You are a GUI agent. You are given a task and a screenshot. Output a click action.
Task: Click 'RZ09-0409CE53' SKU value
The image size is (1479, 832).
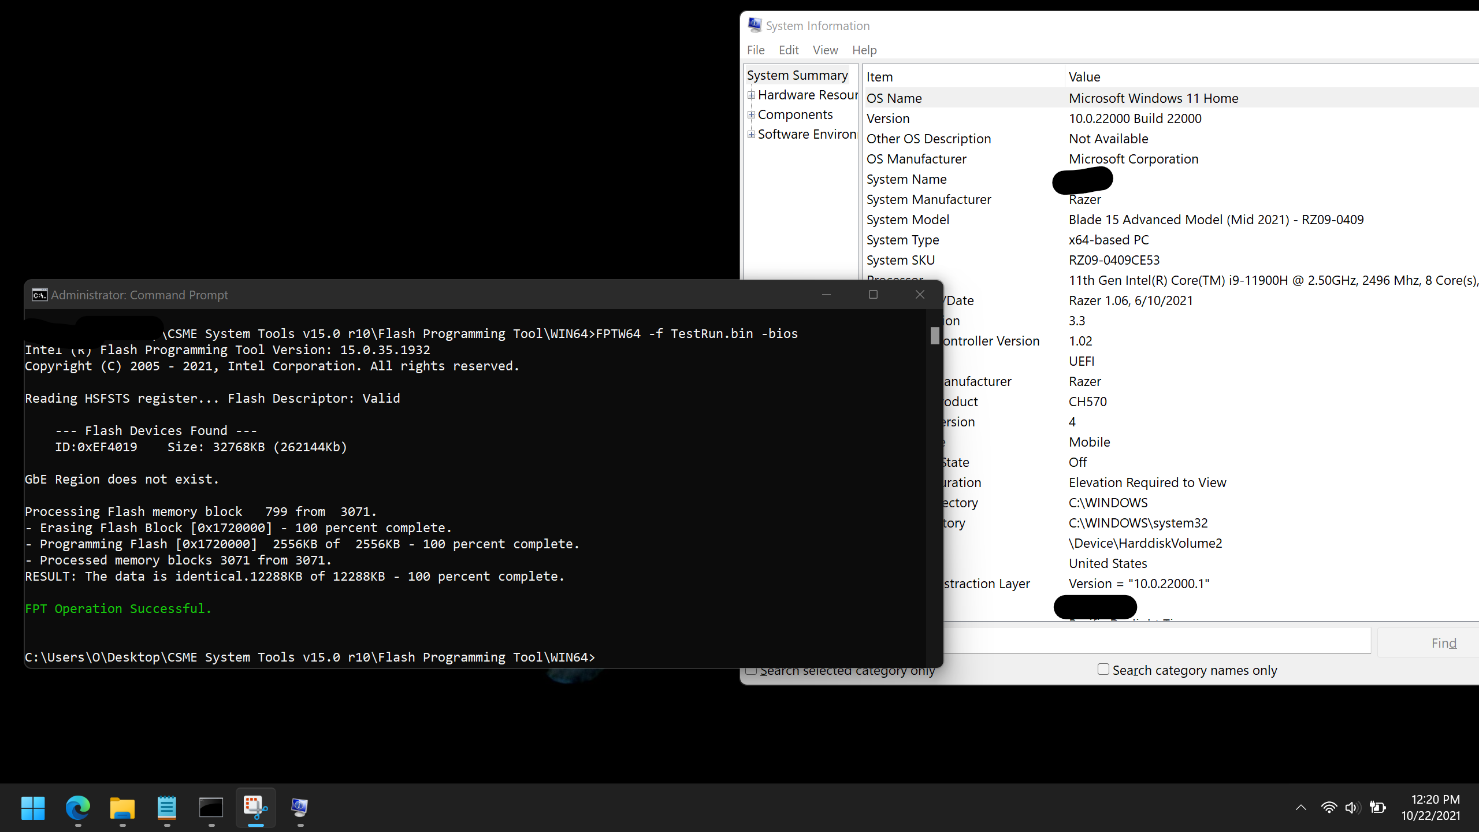[x=1114, y=260]
